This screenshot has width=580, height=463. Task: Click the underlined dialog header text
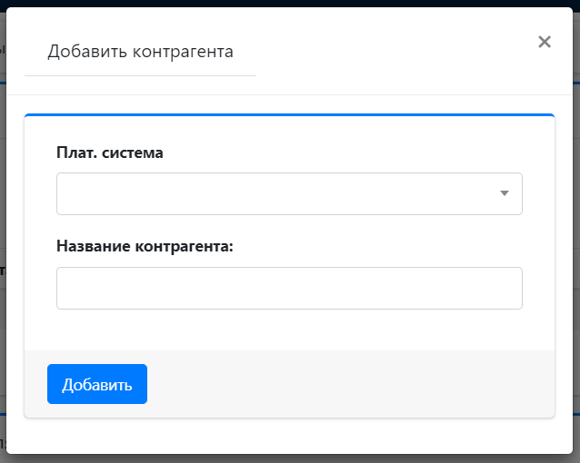click(140, 52)
